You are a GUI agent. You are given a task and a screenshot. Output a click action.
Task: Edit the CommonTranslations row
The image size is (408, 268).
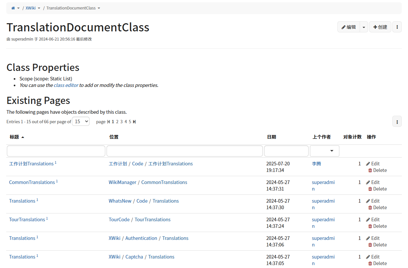point(373,182)
